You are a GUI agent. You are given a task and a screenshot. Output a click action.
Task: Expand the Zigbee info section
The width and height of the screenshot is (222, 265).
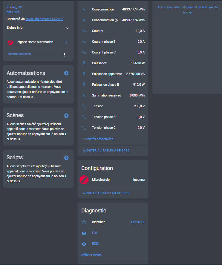[67, 28]
